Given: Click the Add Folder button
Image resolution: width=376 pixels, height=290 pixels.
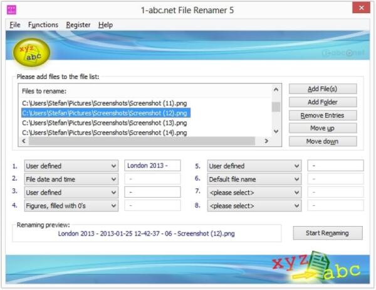Looking at the screenshot, I should click(x=323, y=102).
